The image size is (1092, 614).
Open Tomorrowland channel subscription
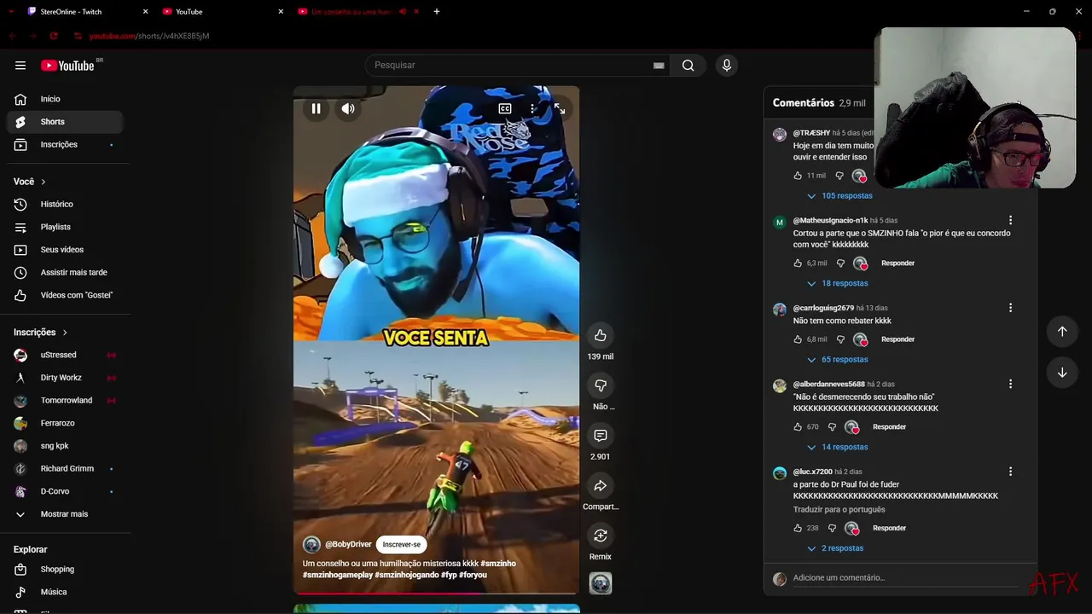point(65,400)
